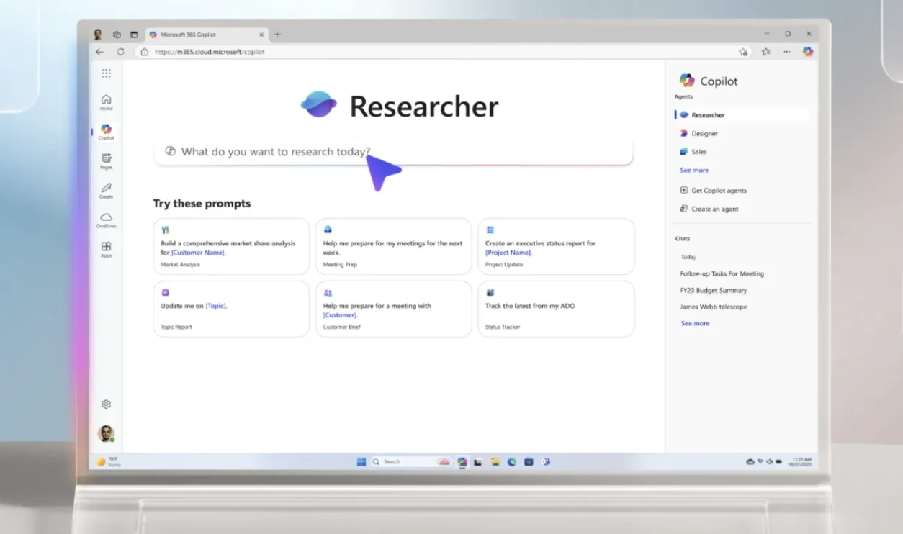This screenshot has width=903, height=534.
Task: Open Apps from the left sidebar
Action: pyautogui.click(x=107, y=250)
